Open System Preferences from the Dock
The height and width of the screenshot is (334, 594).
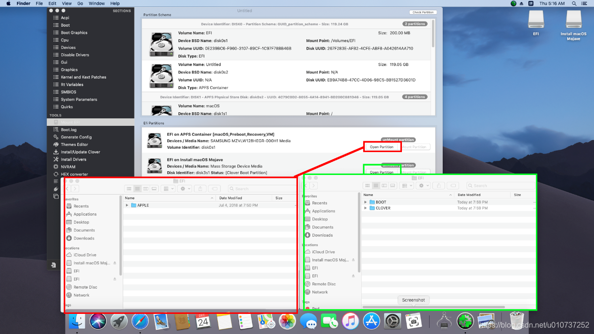[393, 321]
